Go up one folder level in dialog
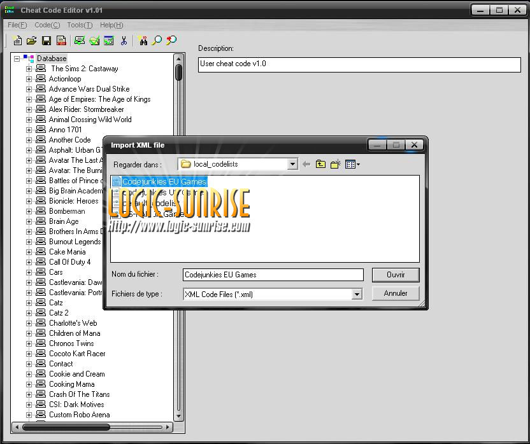Screen dimensions: 530x444 tap(320, 164)
